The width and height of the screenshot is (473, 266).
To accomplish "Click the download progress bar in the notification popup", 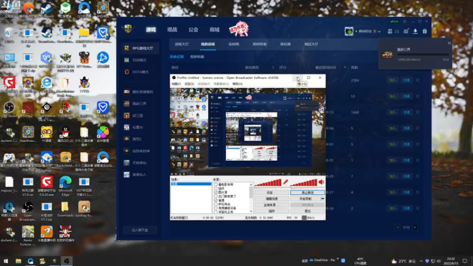I will coord(423,54).
